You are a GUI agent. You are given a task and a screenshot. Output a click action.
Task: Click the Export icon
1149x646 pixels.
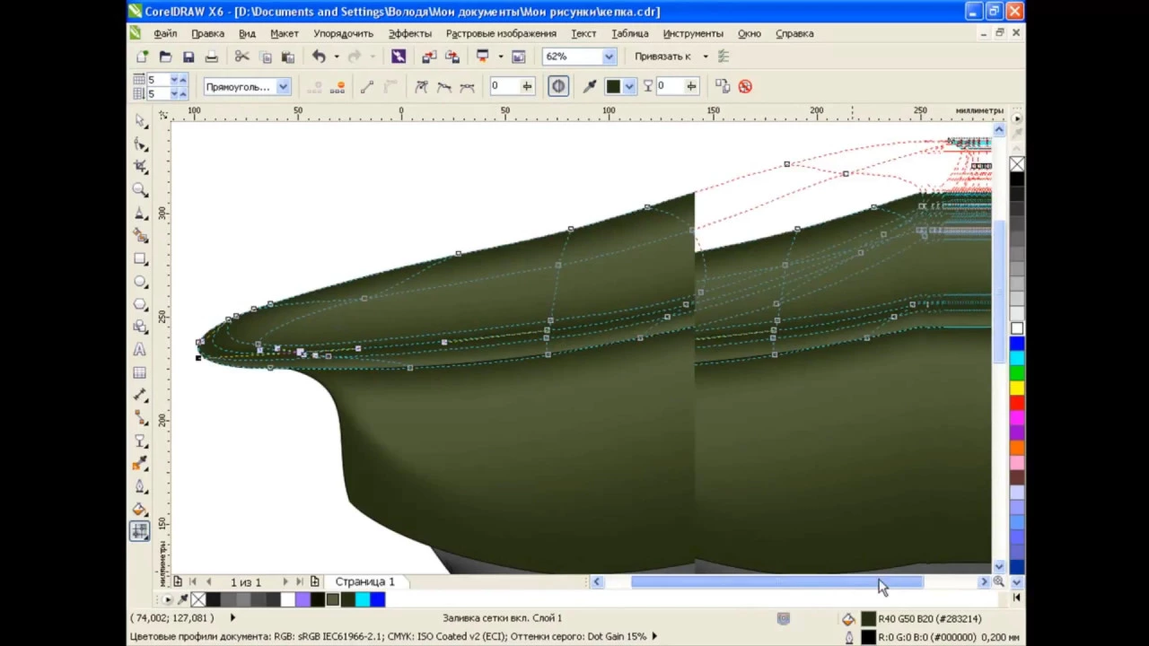click(x=452, y=57)
